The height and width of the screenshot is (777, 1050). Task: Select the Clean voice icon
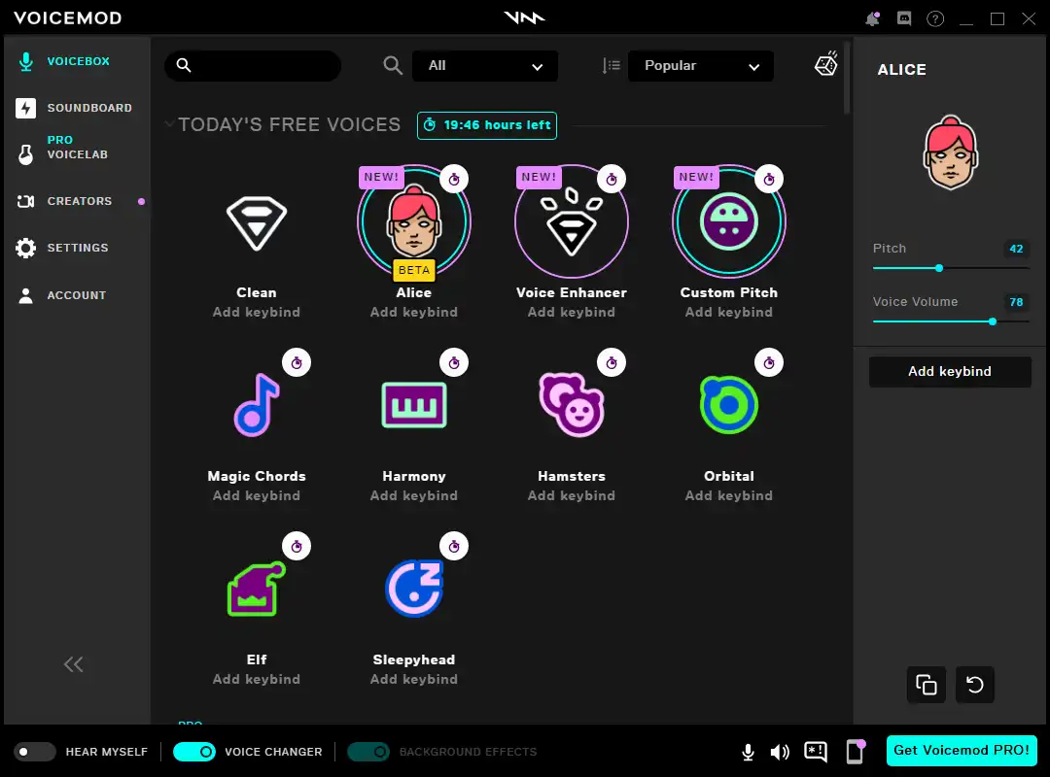click(x=257, y=222)
